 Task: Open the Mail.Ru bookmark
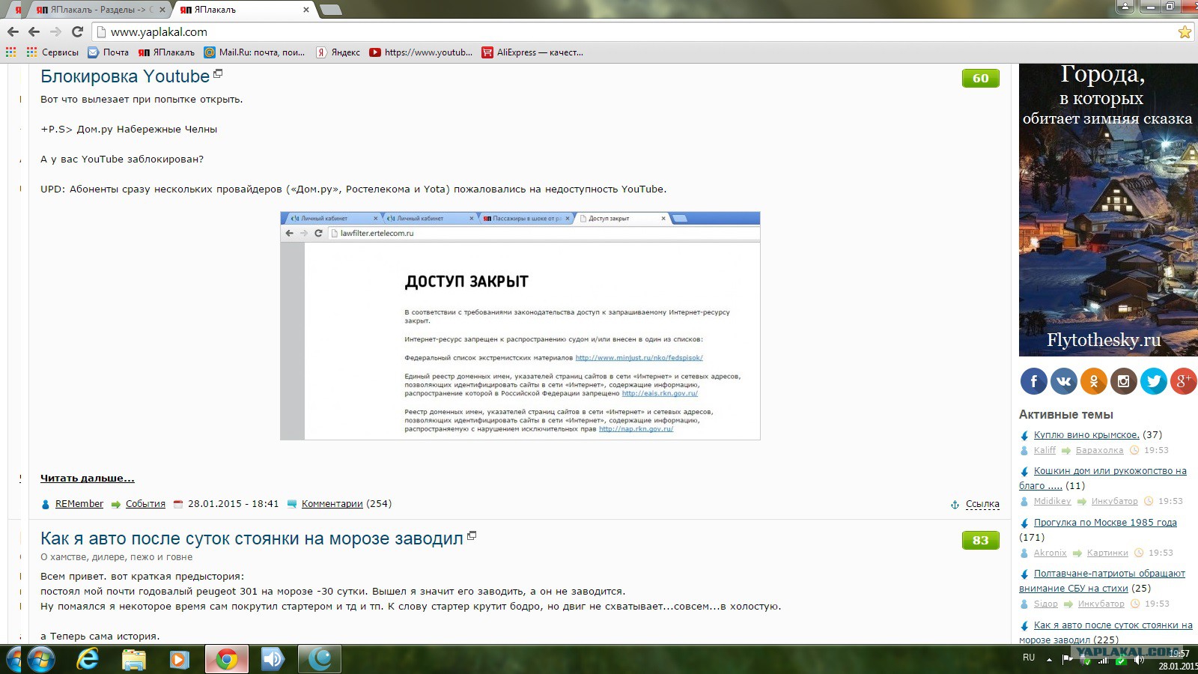[255, 52]
